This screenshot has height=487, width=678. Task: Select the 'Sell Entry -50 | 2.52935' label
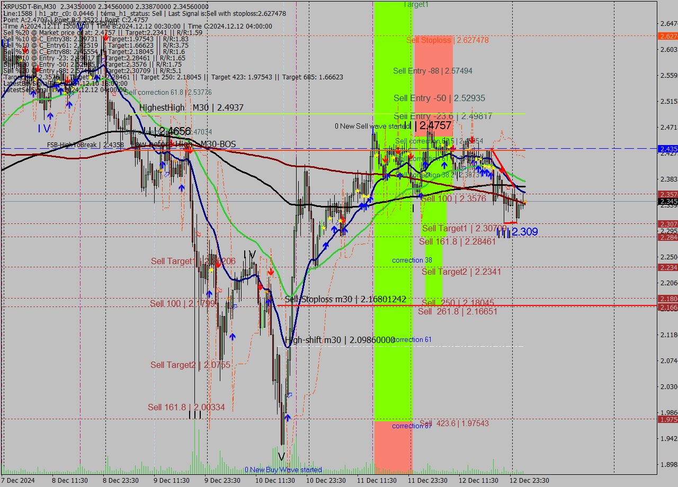point(439,98)
